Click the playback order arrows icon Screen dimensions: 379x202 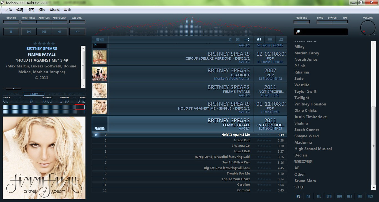coord(247,40)
